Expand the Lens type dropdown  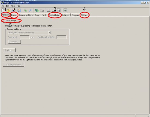click(x=49, y=33)
